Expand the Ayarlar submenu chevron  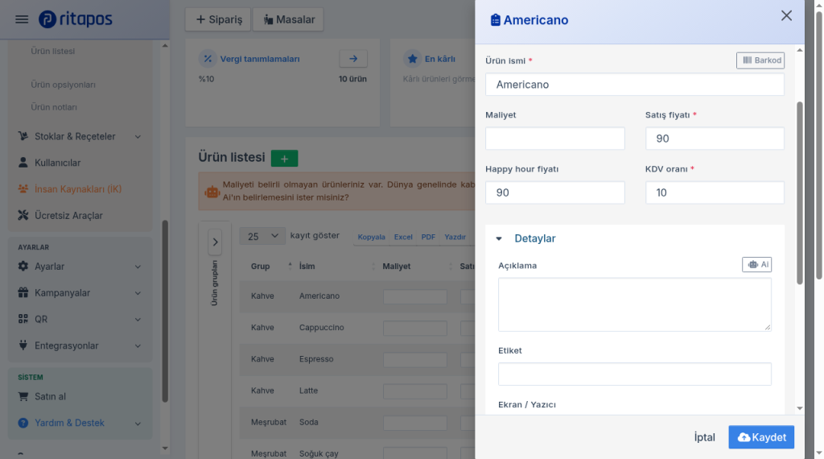[x=138, y=267]
